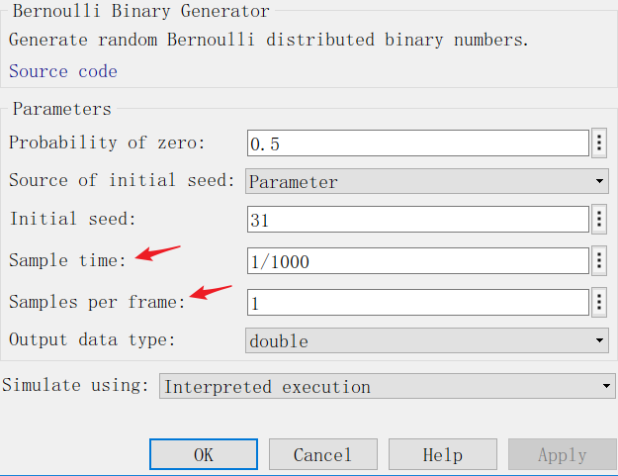Select the 'Output data type:' label
This screenshot has height=476, width=618.
pos(92,339)
